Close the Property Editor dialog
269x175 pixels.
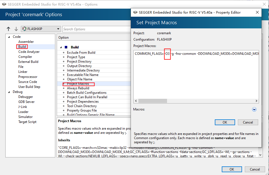(x=257, y=12)
